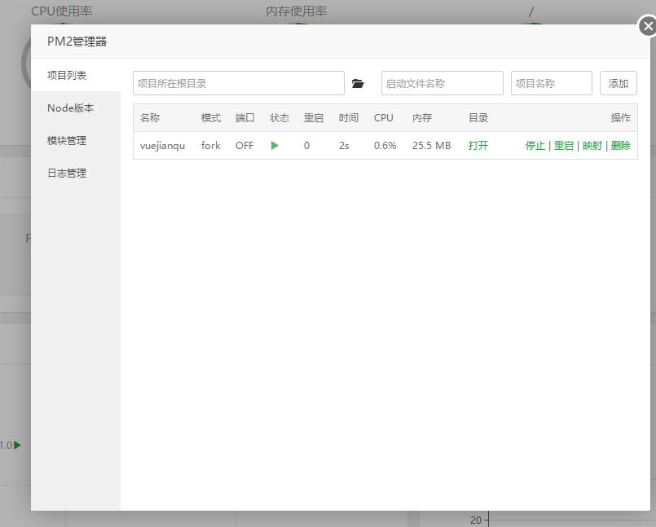Click the 25.5 MB memory value

click(431, 146)
